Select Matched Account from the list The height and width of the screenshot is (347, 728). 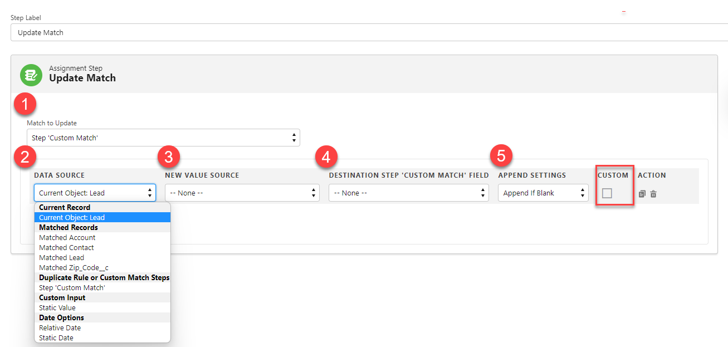pyautogui.click(x=67, y=237)
